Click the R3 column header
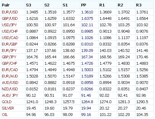This screenshot has width=155, height=119. point(139,5)
